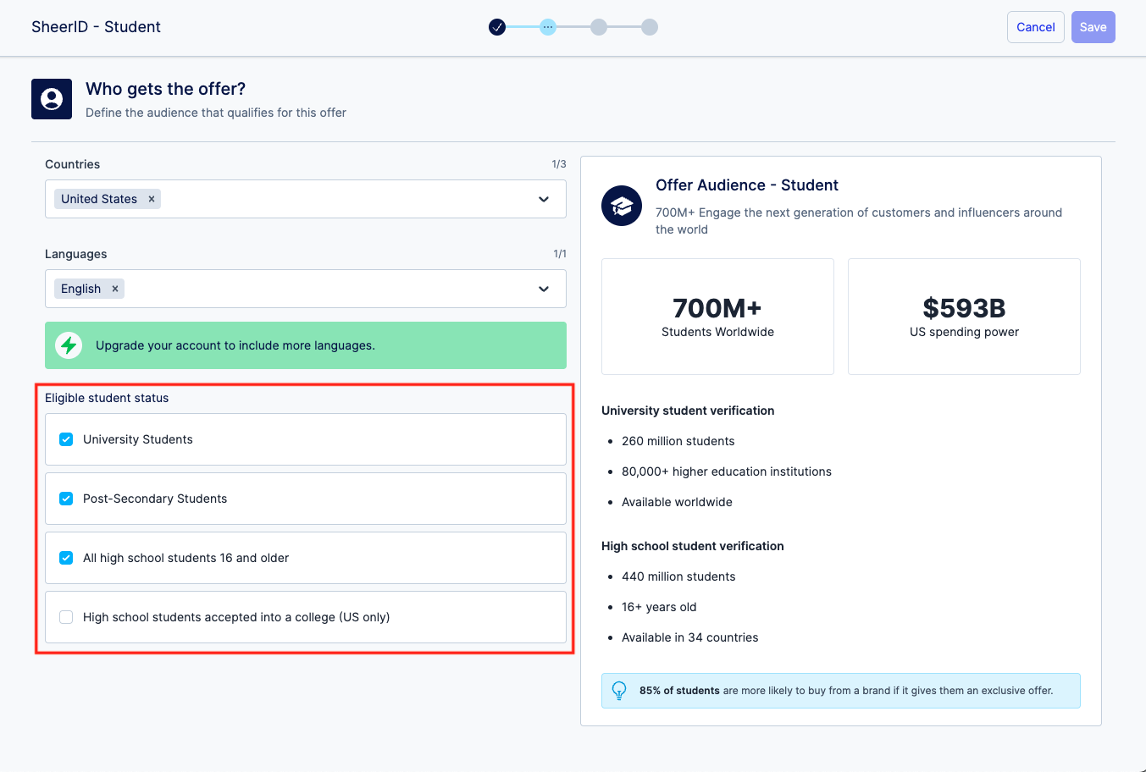Uncheck University Students checkbox
Screen dimensions: 1146x772
[66, 439]
